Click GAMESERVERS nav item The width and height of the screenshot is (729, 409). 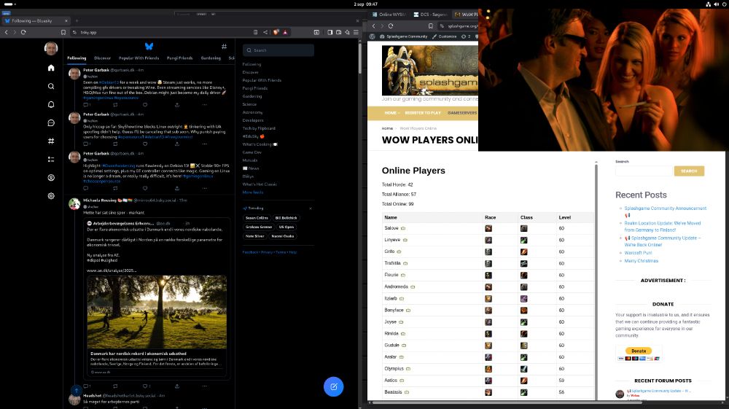[462, 113]
